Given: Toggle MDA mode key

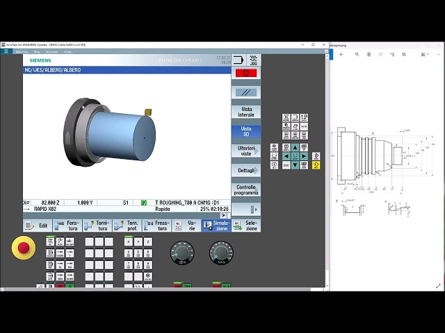Looking at the screenshot, I should click(x=50, y=265).
